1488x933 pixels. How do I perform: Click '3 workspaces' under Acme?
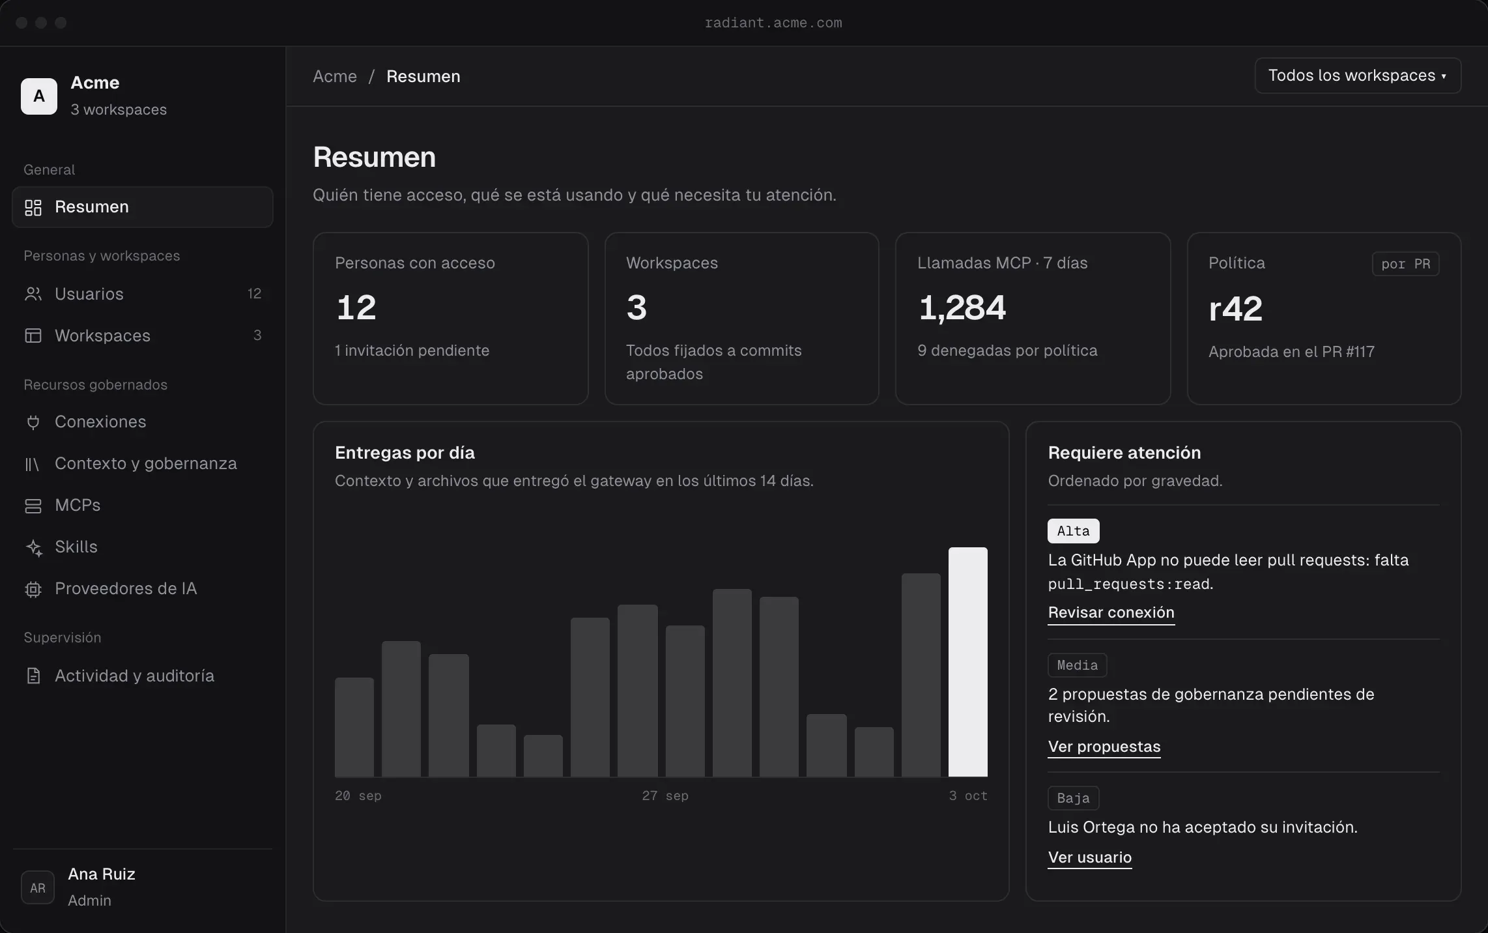click(x=119, y=109)
